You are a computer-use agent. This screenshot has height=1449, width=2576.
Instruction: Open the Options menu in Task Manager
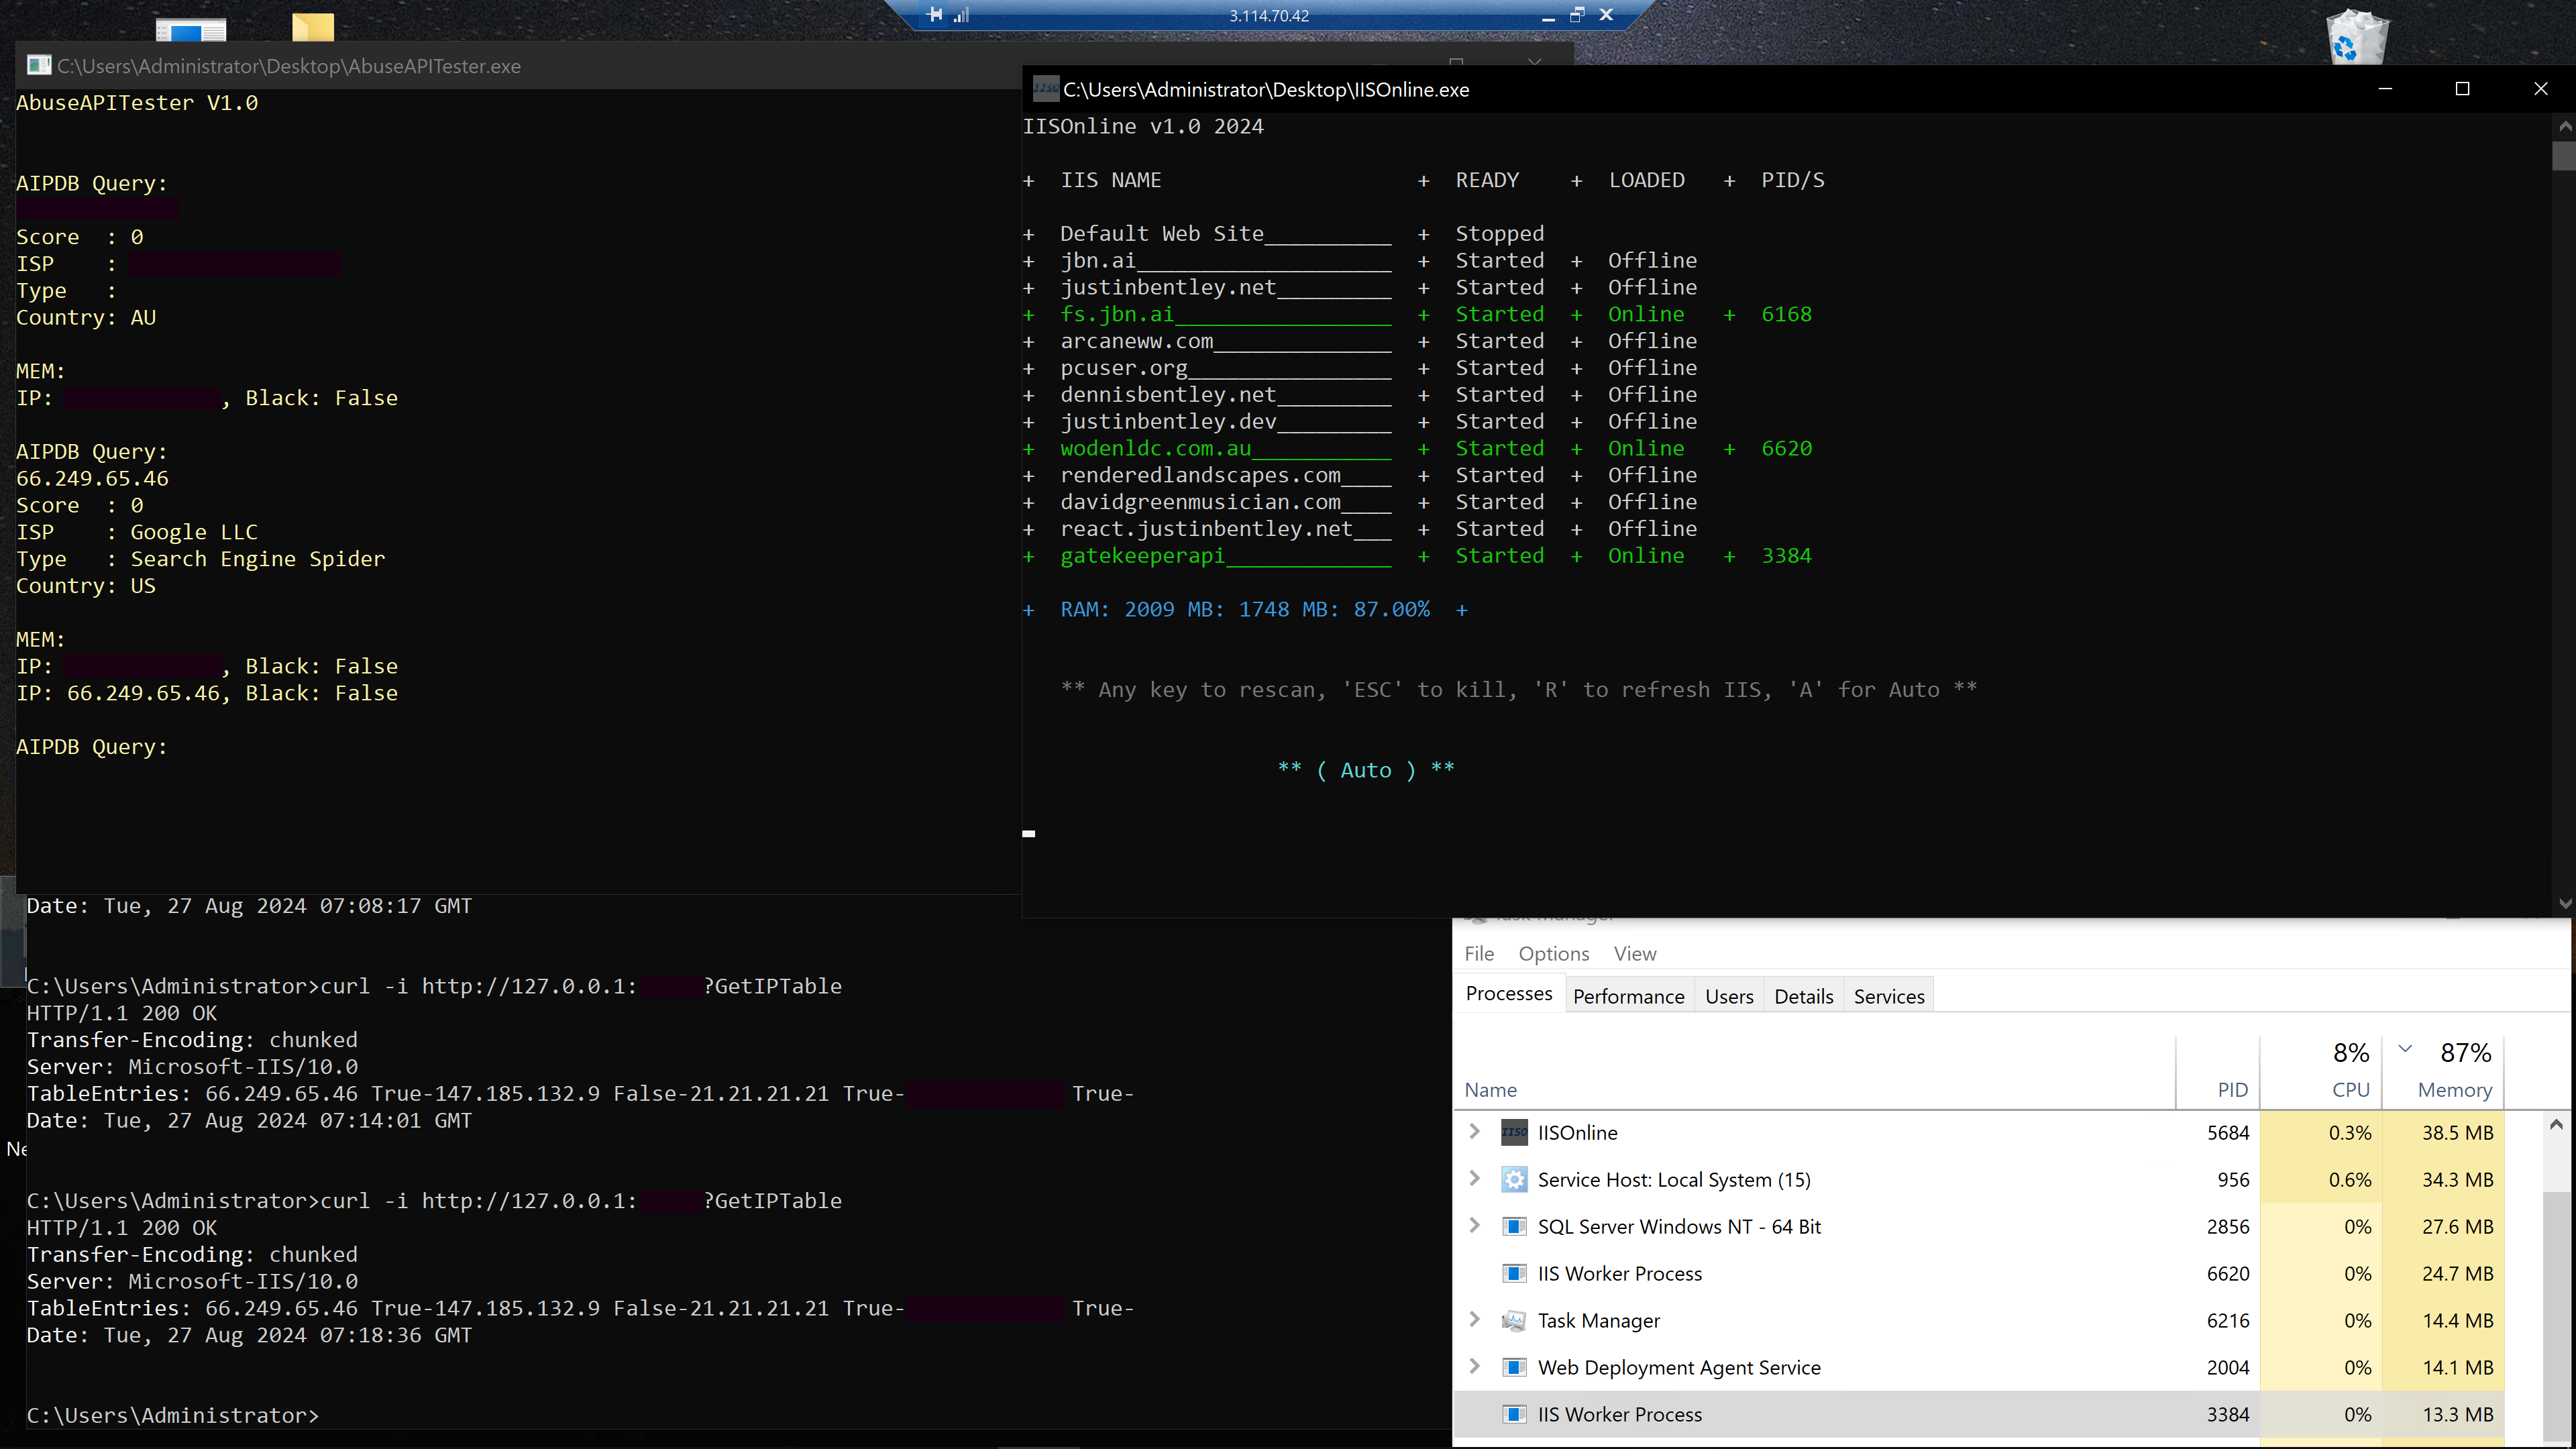[1554, 952]
